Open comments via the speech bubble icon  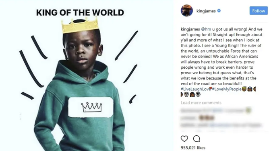coord(197,139)
